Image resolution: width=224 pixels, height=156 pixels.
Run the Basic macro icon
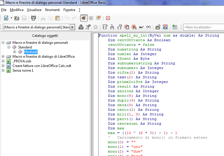(x=88, y=27)
